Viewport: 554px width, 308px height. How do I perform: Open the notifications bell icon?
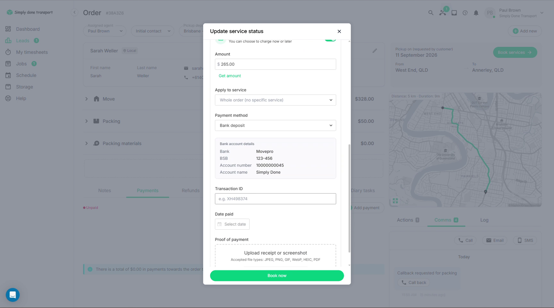[x=476, y=13]
